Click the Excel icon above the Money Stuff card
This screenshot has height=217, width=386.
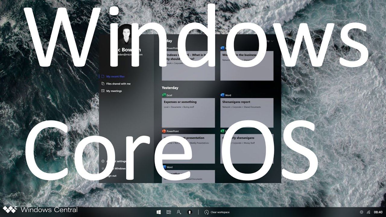point(223,131)
